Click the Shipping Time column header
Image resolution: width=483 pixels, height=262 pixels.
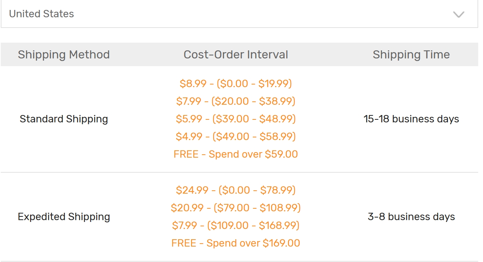point(411,55)
